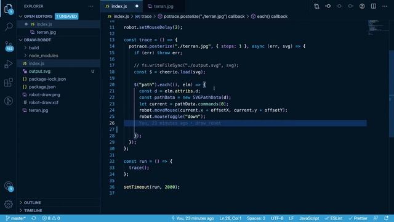The width and height of the screenshot is (394, 222).
Task: Click line number 20 in gutter
Action: tap(112, 85)
